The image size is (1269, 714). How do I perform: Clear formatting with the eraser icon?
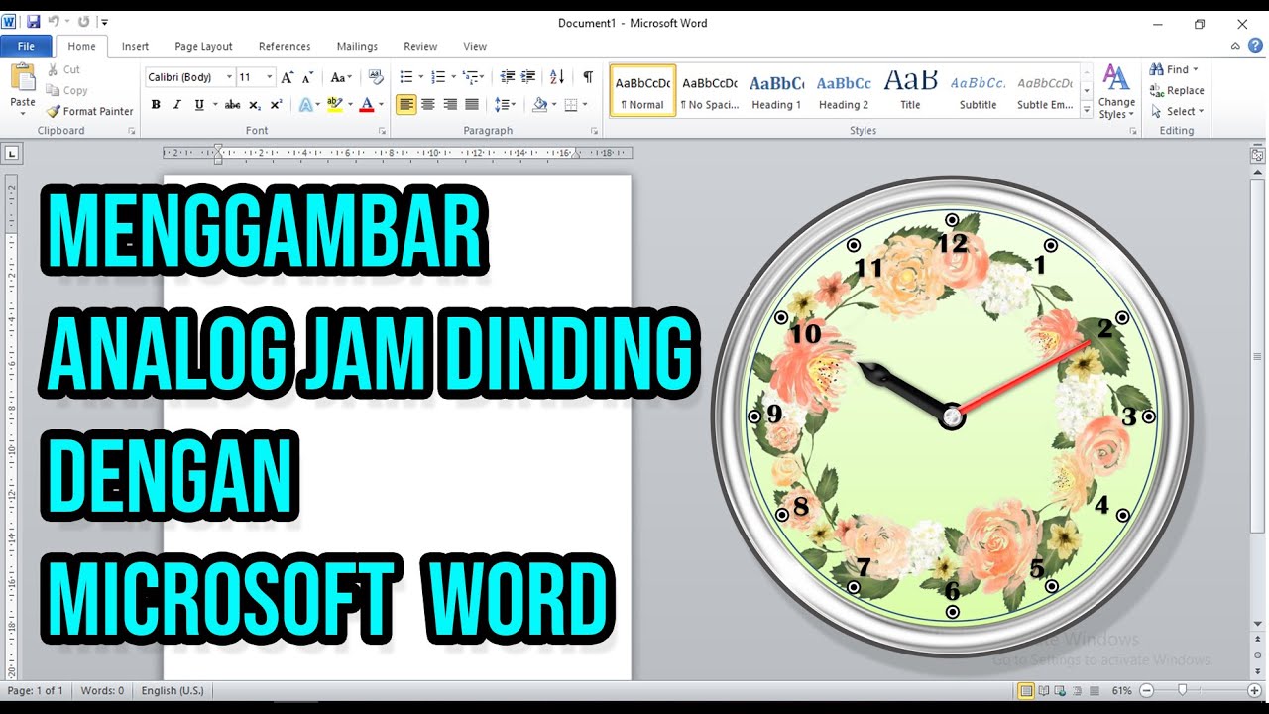[376, 77]
